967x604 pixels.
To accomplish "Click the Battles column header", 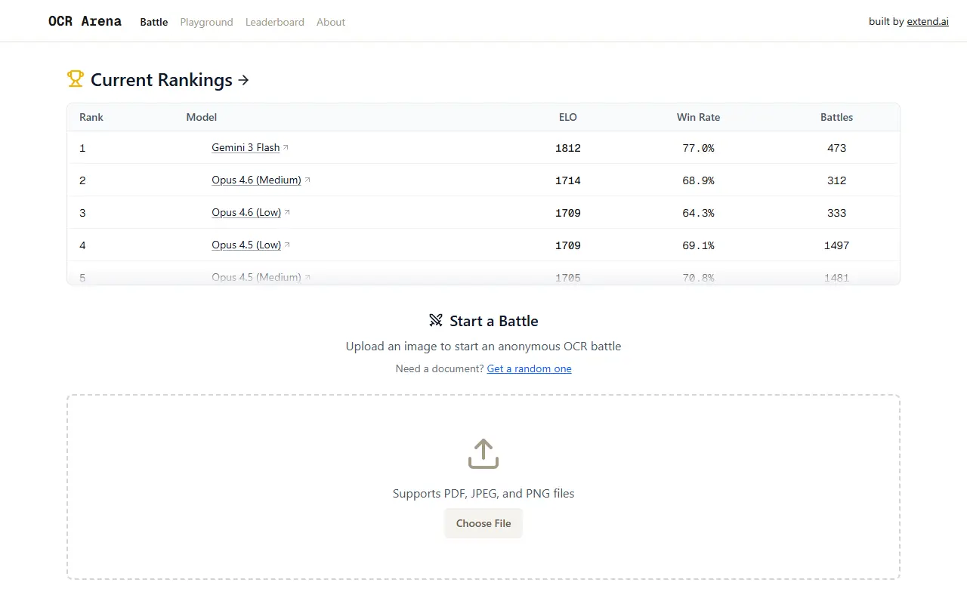I will click(x=837, y=117).
